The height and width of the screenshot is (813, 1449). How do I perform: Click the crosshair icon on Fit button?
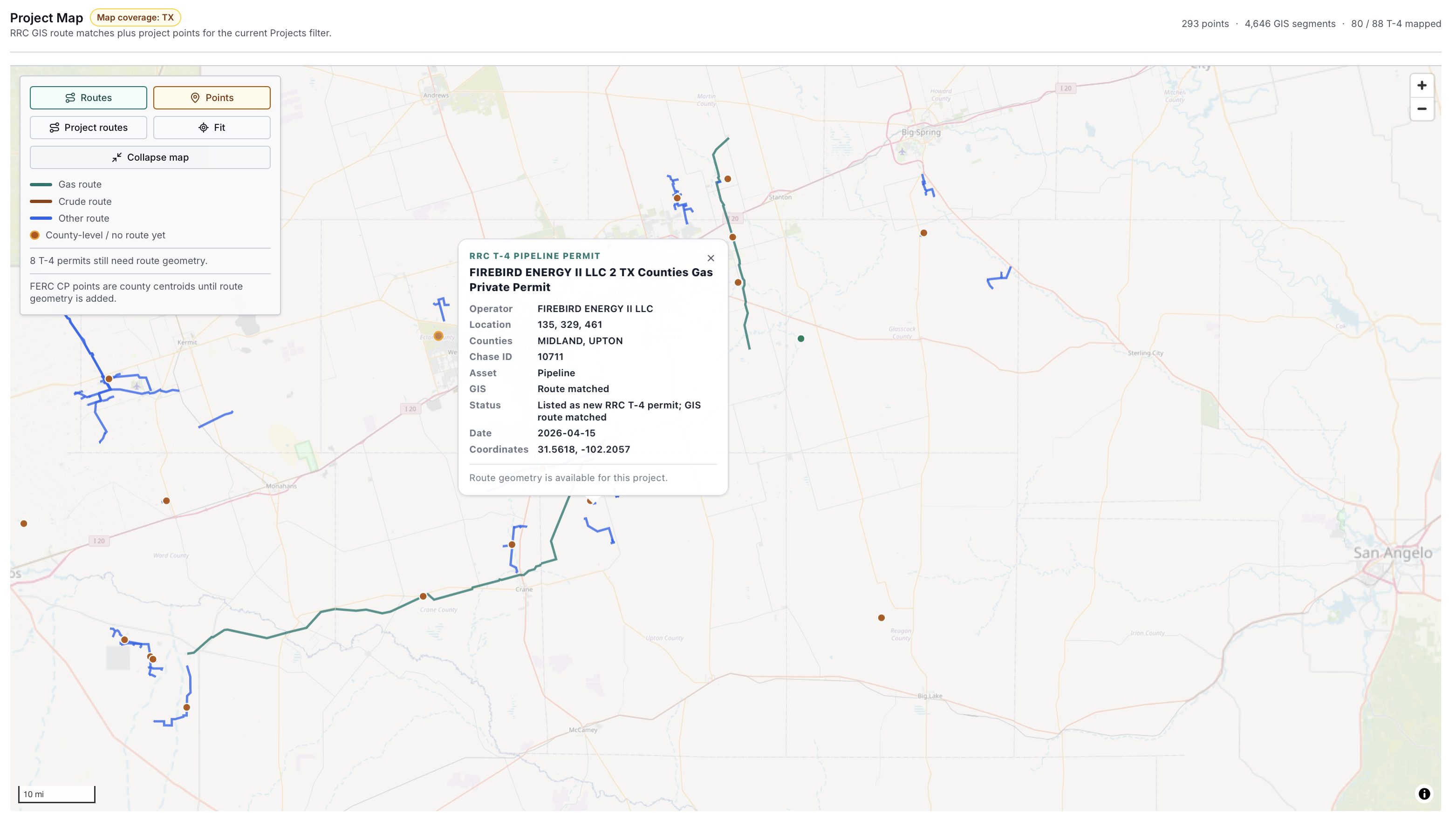pos(204,128)
